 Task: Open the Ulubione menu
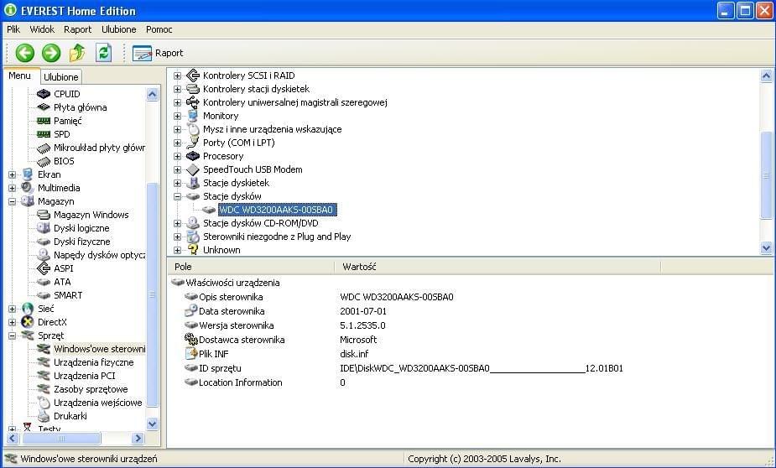[x=118, y=29]
